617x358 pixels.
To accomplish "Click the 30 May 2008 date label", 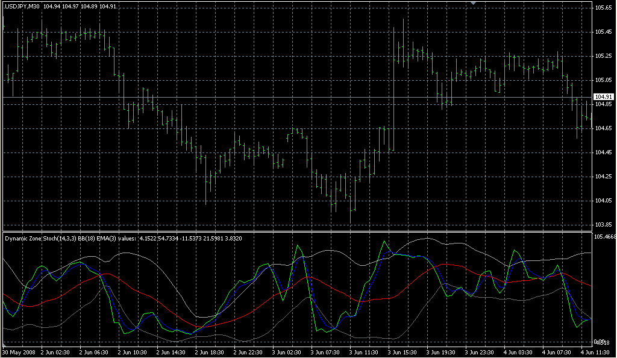I will pos(18,352).
